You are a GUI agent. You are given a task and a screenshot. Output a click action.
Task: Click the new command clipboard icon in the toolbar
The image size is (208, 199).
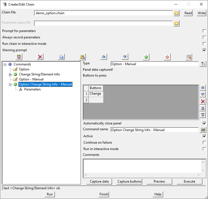(19, 57)
